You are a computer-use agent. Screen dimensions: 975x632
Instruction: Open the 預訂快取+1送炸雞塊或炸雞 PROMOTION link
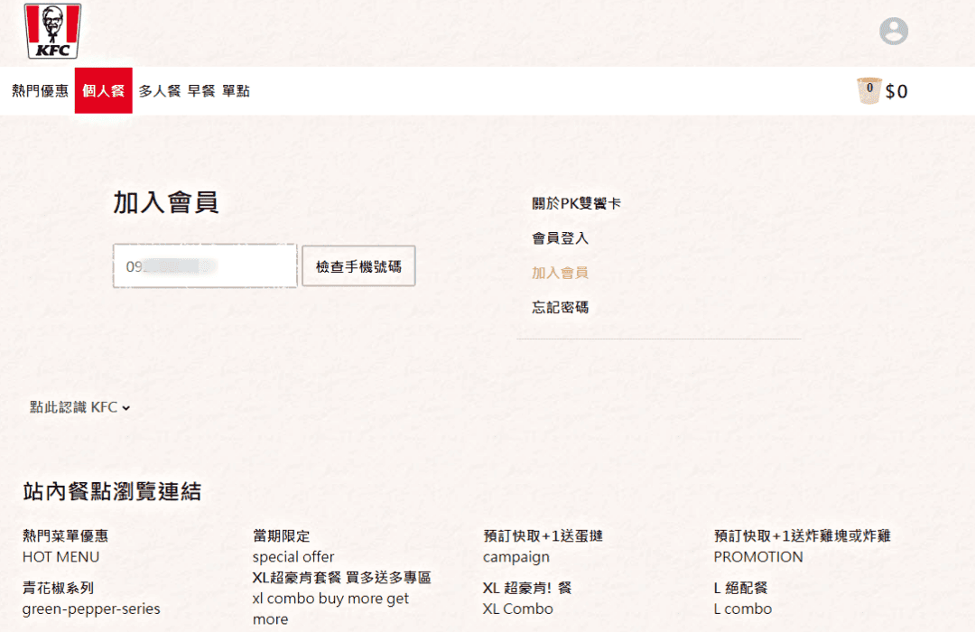click(x=803, y=546)
